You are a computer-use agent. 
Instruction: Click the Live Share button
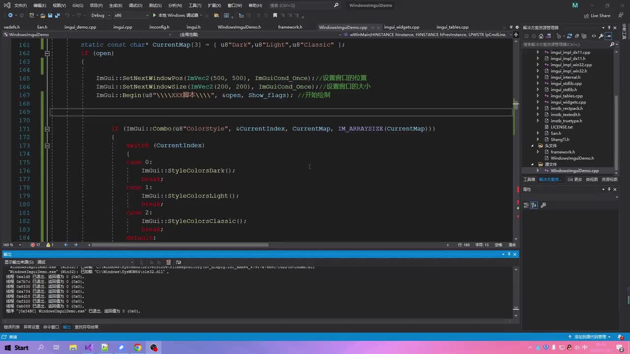[597, 15]
